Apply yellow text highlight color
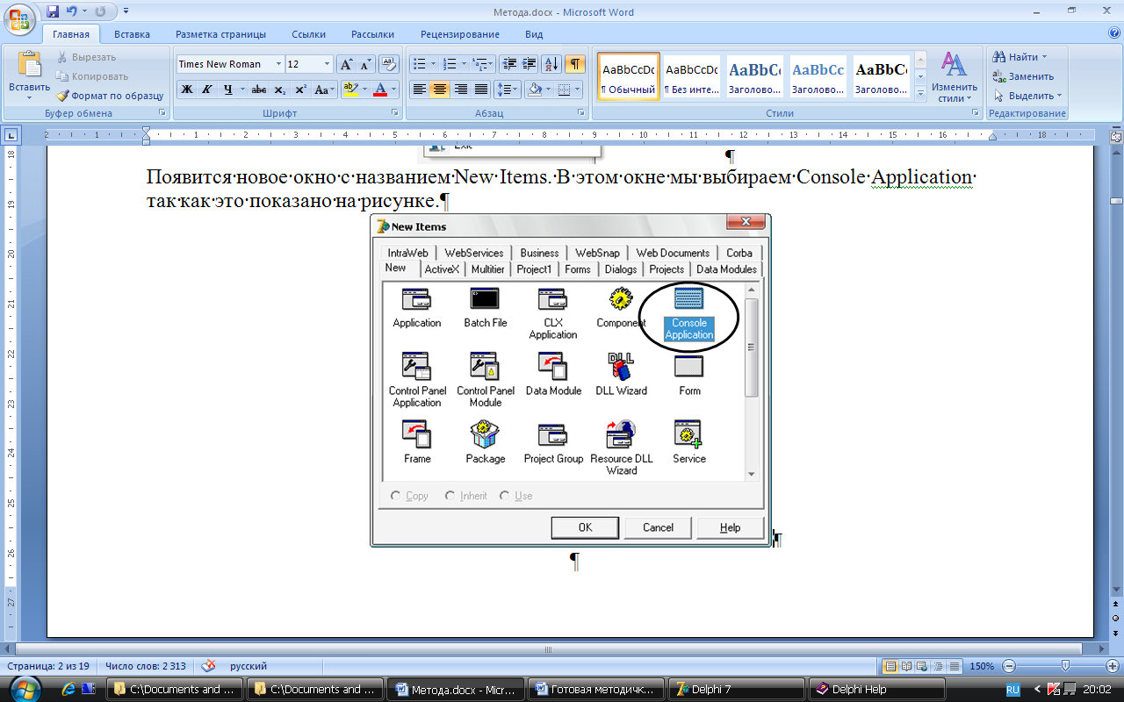Image resolution: width=1124 pixels, height=702 pixels. [349, 90]
